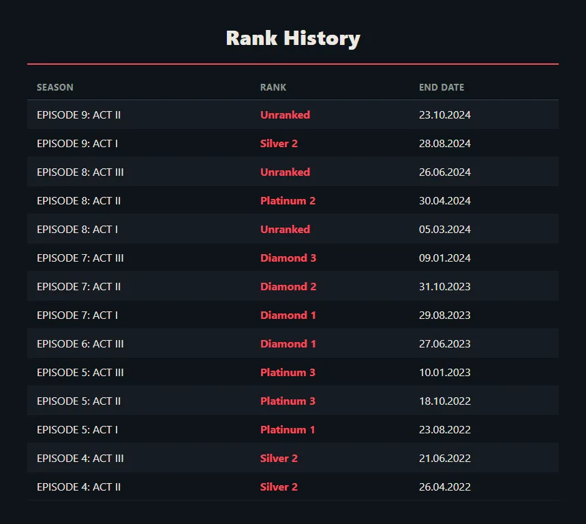586x524 pixels.
Task: Click the EPISODE 6: ACT III season cell
Action: tap(80, 344)
